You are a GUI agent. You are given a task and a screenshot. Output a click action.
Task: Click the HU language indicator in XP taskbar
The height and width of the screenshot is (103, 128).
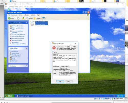click(x=114, y=96)
